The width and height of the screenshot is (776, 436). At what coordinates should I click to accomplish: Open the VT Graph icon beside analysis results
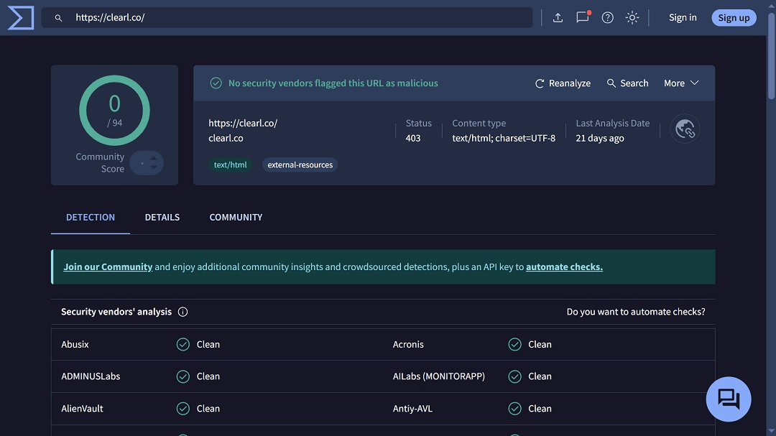click(x=685, y=129)
